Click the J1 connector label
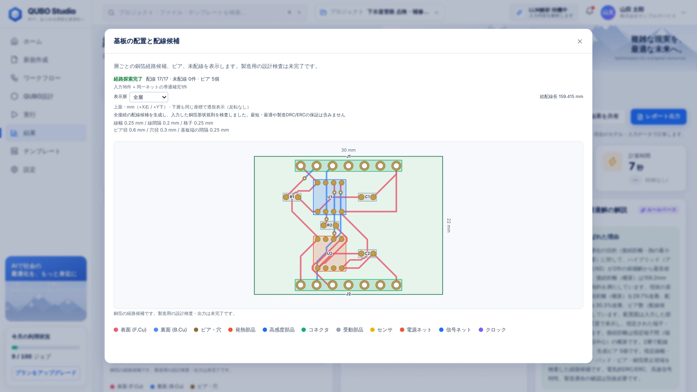 point(348,156)
